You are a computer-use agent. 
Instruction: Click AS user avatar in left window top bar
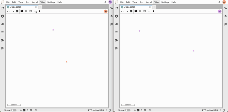110,2
